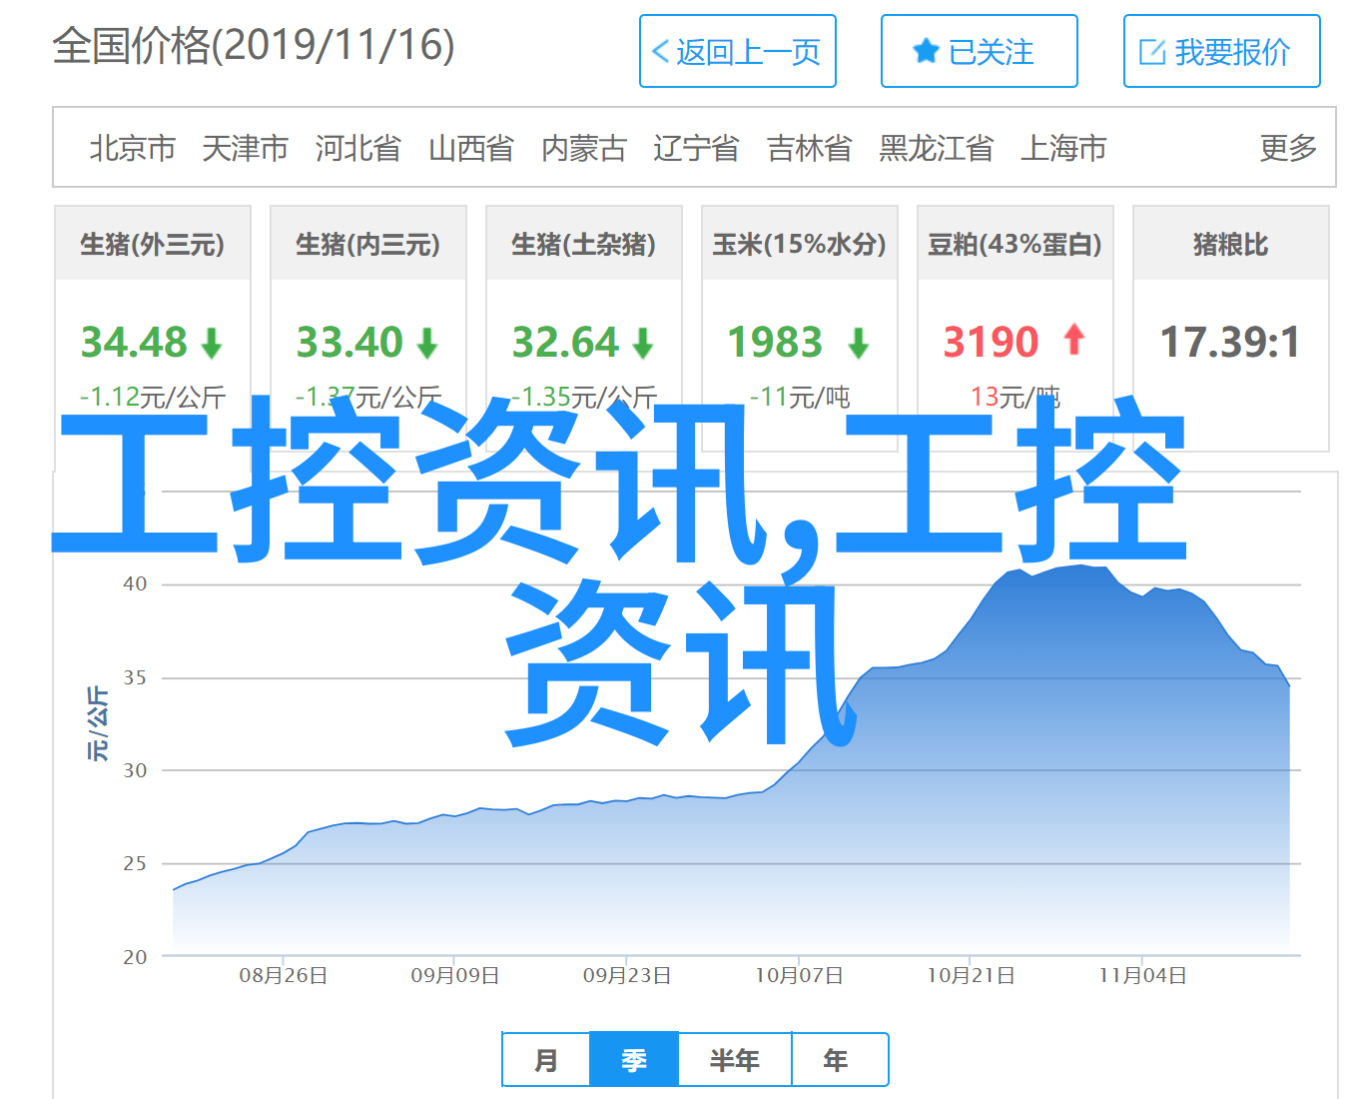Click the 10月21日 axis label
Viewport: 1358px width, 1099px height.
tap(972, 976)
